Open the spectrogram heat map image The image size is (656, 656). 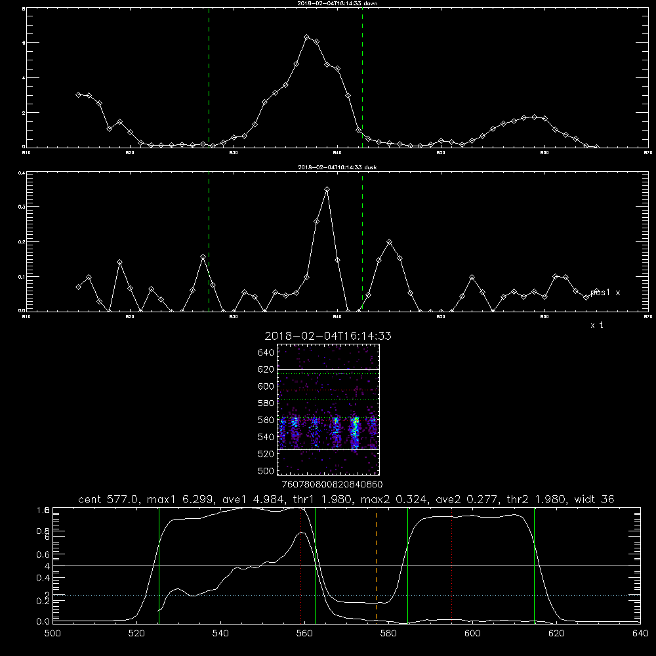[329, 409]
